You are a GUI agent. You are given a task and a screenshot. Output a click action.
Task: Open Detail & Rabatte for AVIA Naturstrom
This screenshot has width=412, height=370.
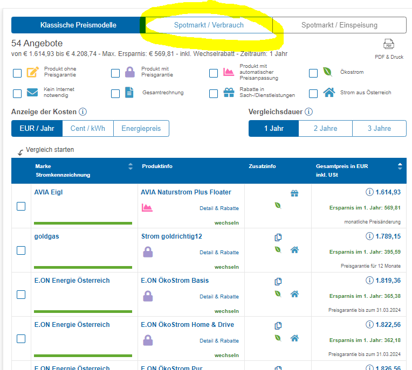219,208
